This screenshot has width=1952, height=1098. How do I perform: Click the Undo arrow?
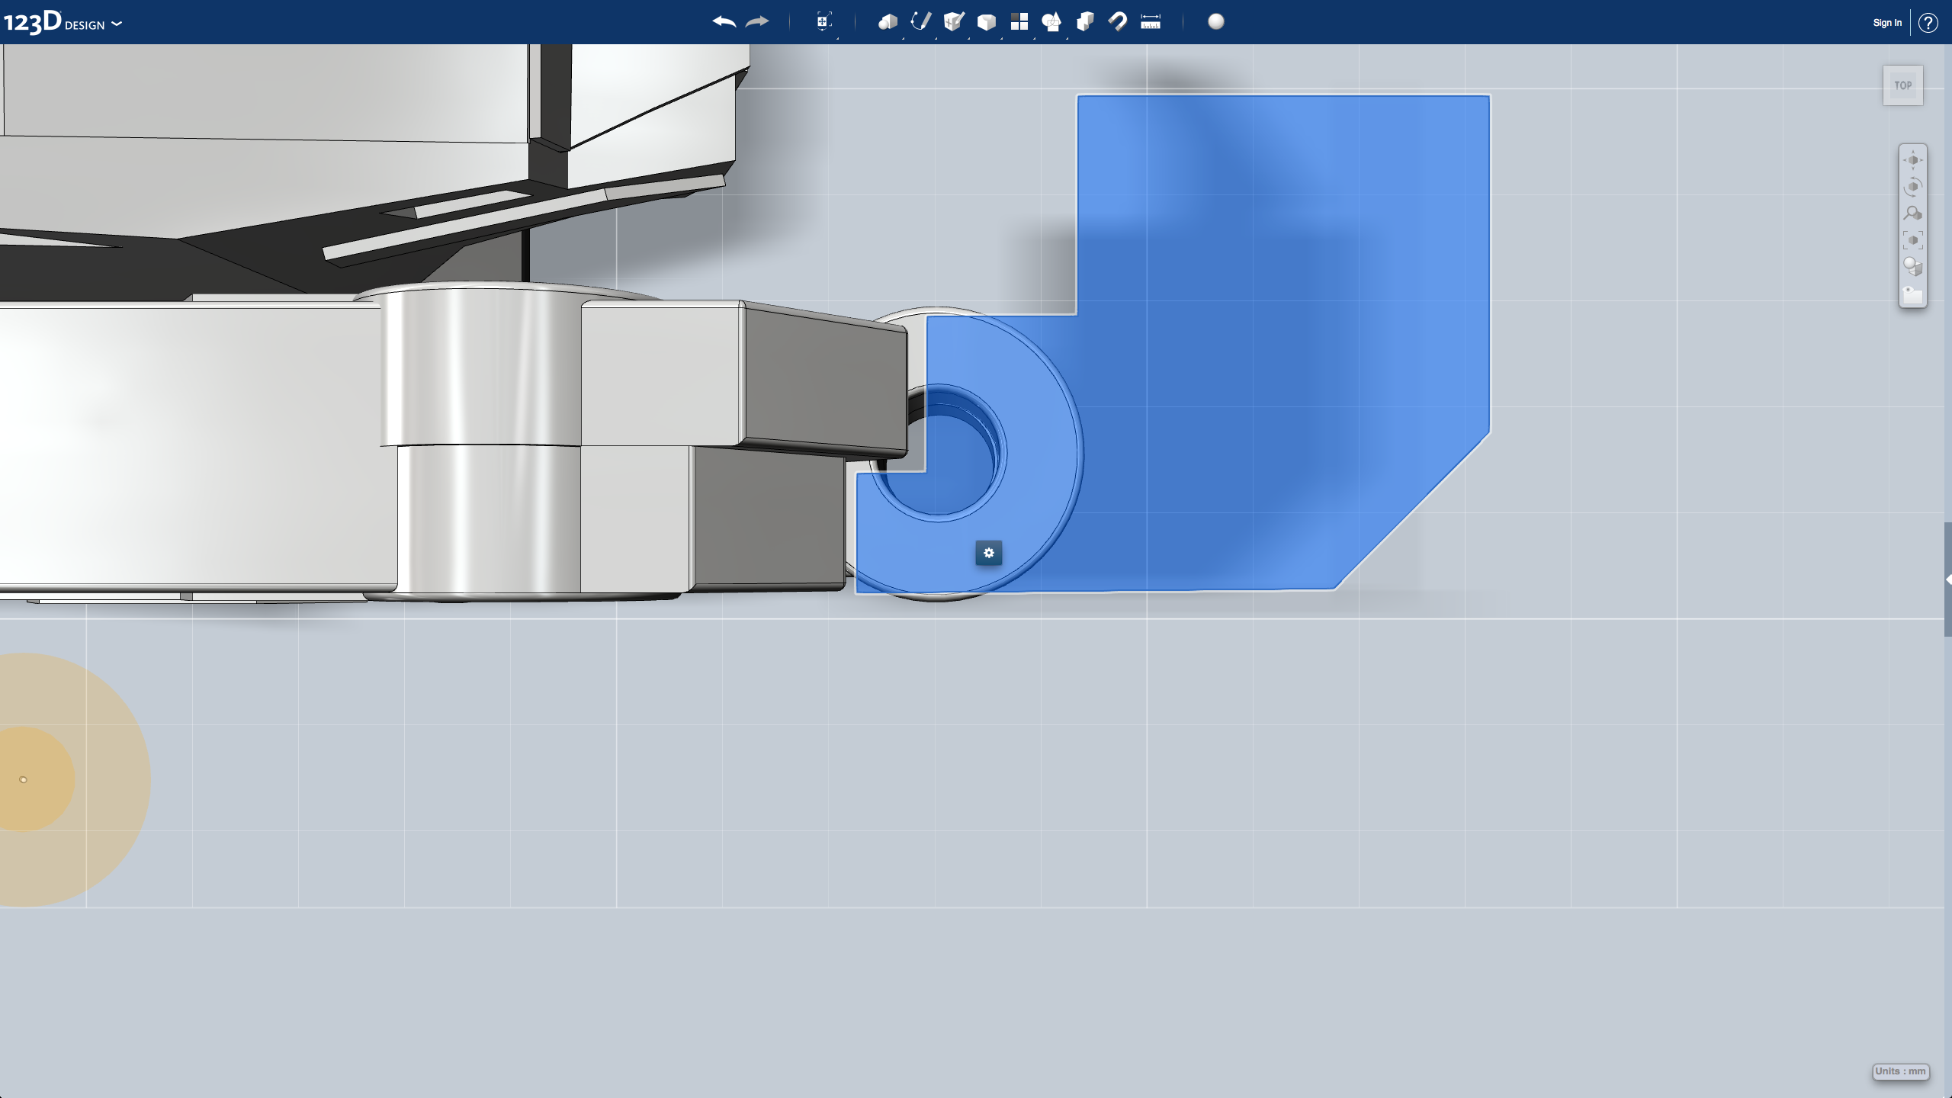tap(723, 22)
